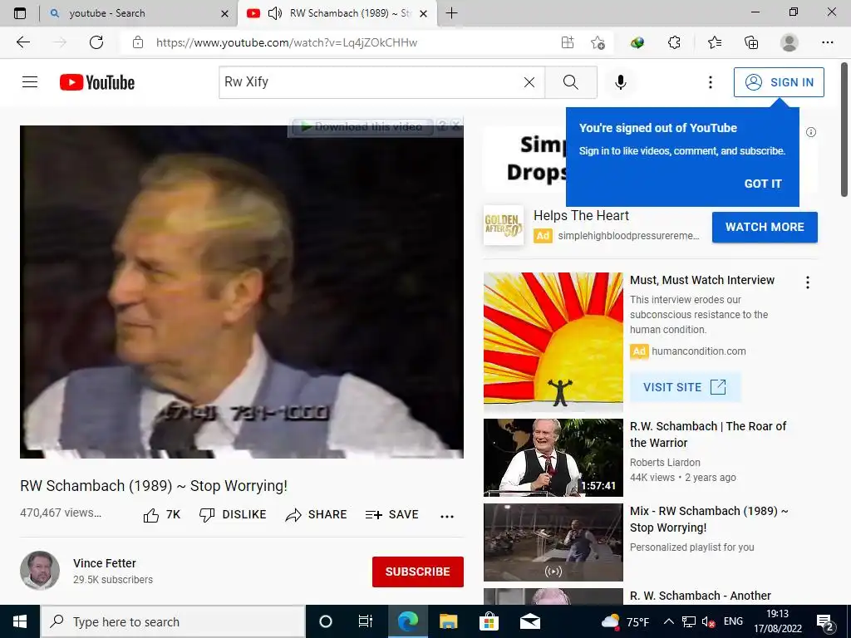Show hidden system tray icons
This screenshot has height=638, width=851.
669,621
